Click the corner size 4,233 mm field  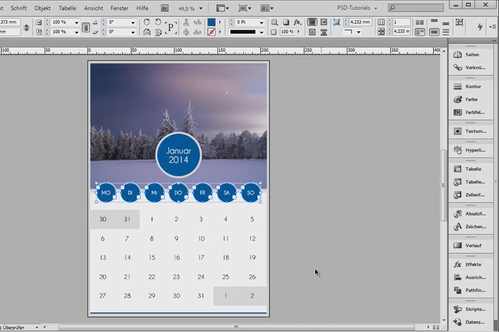[361, 22]
